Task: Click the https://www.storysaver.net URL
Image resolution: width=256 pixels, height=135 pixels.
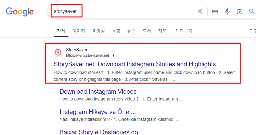Action: point(87,55)
